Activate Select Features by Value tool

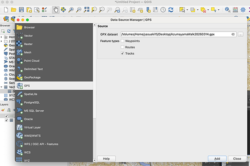(x=193, y=10)
